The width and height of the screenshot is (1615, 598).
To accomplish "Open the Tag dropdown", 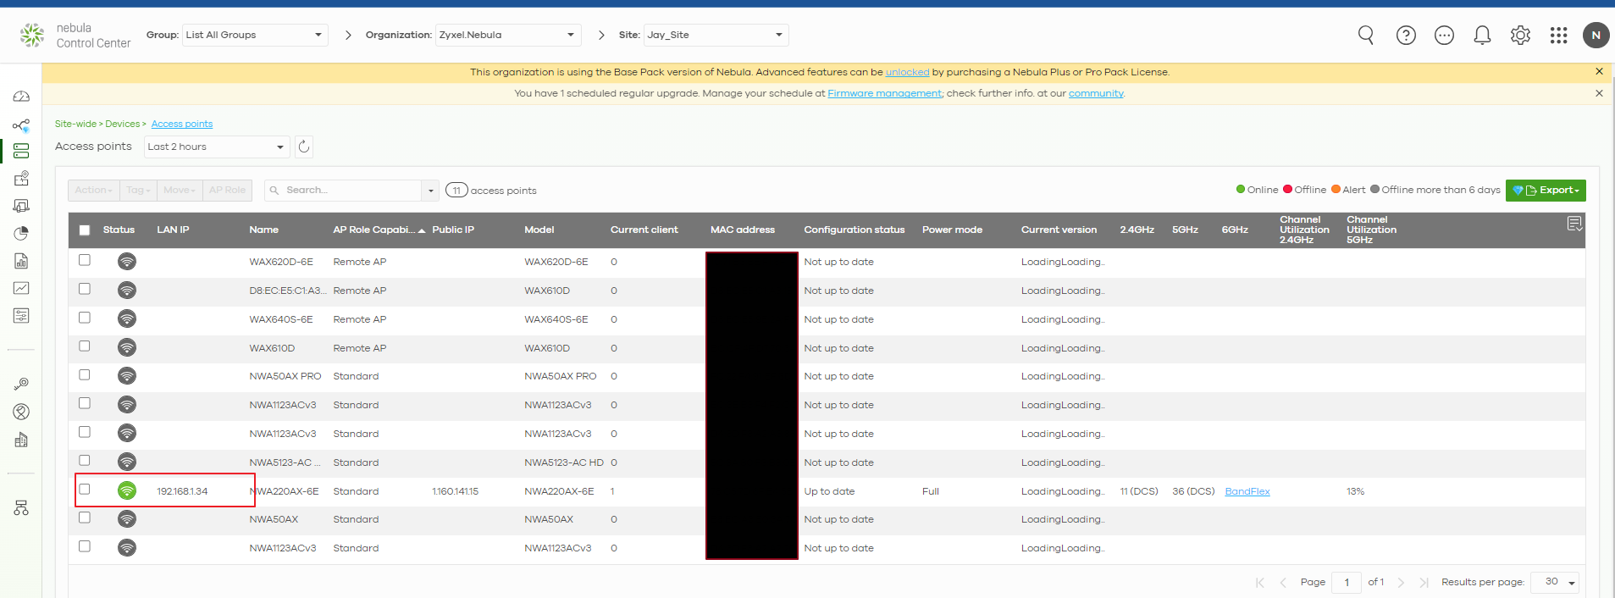I will 138,190.
